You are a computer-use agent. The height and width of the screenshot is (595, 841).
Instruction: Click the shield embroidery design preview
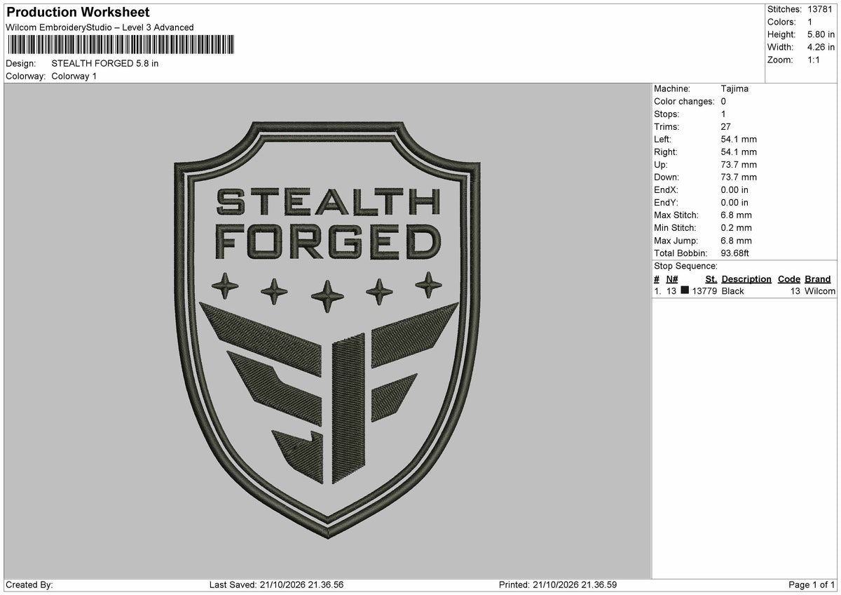pos(327,330)
